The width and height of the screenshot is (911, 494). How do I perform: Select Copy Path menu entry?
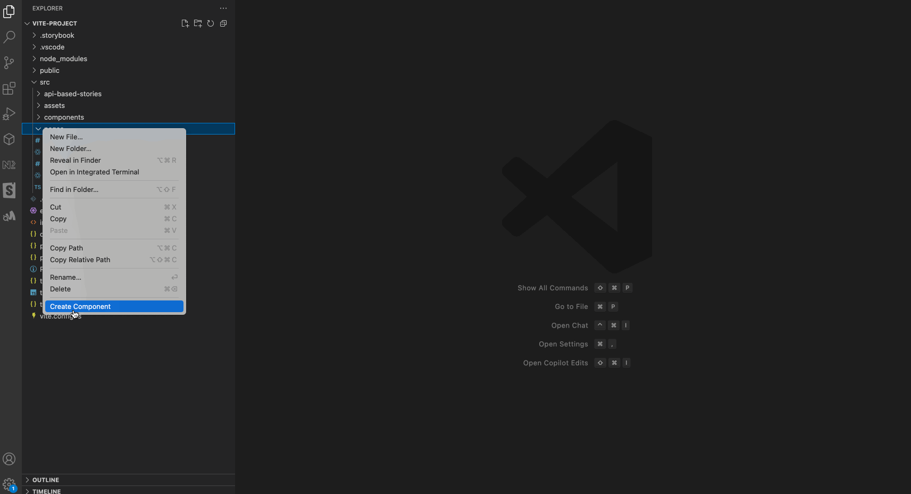[114, 248]
